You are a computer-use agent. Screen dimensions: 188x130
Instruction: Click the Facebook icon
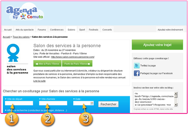tap(137, 73)
